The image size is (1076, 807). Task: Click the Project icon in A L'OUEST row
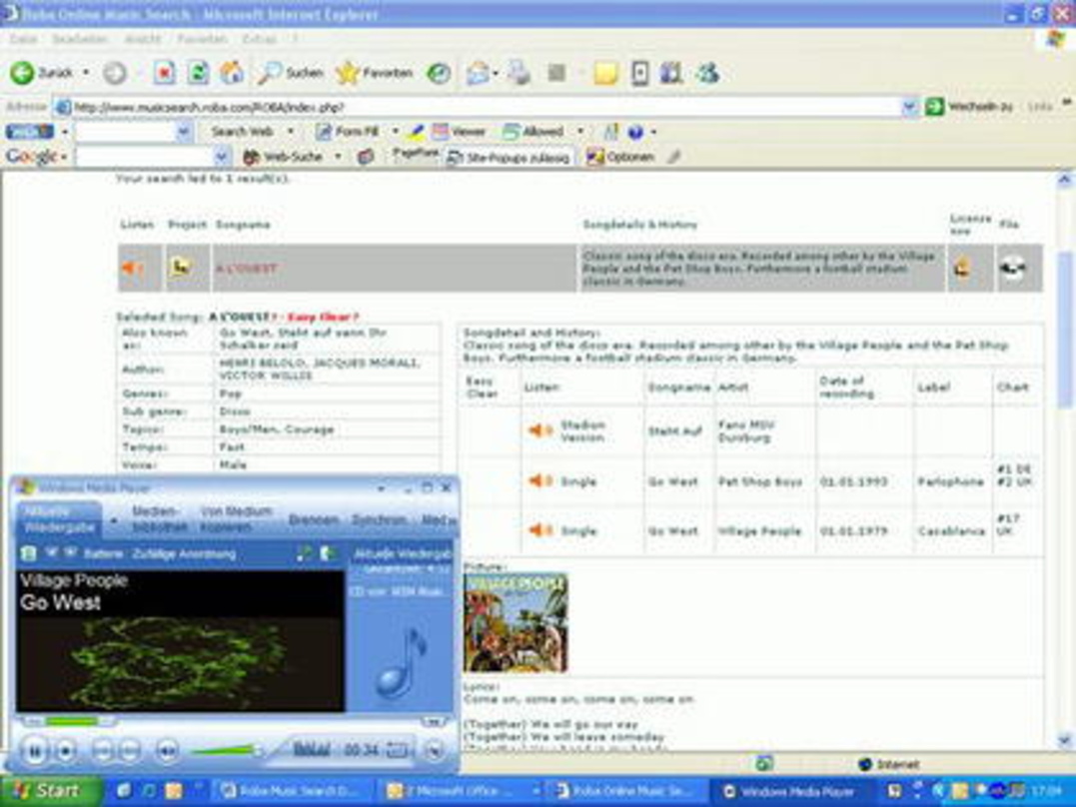click(x=180, y=267)
